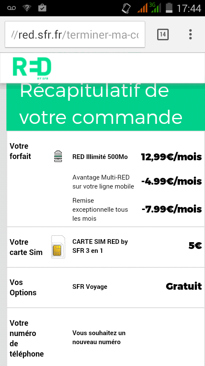This screenshot has height=366, width=205.
Task: Open the browser tabs switcher showing 14
Action: [x=163, y=35]
